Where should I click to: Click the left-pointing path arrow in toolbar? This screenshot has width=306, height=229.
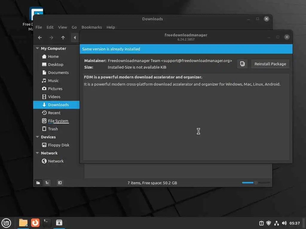click(75, 38)
